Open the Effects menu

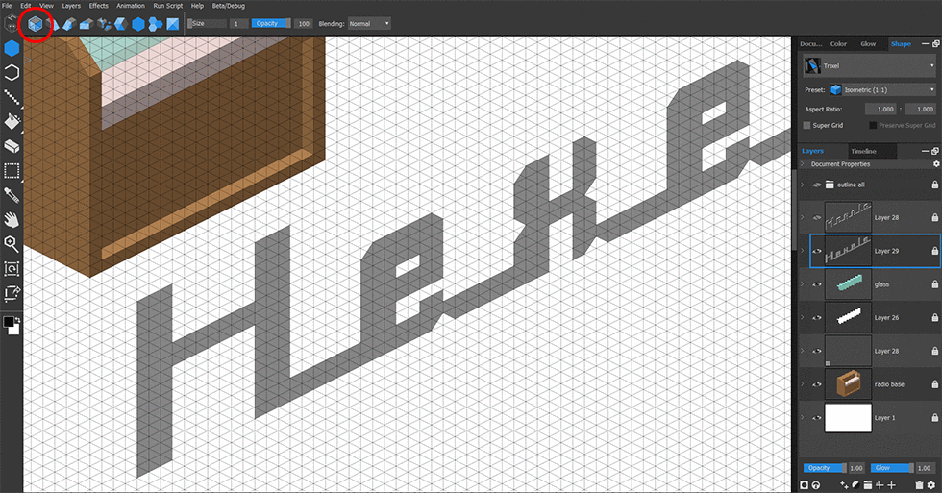98,6
